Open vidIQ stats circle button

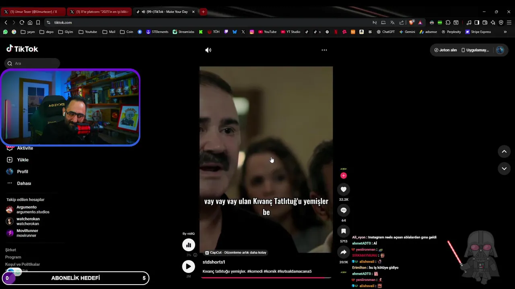pyautogui.click(x=188, y=245)
